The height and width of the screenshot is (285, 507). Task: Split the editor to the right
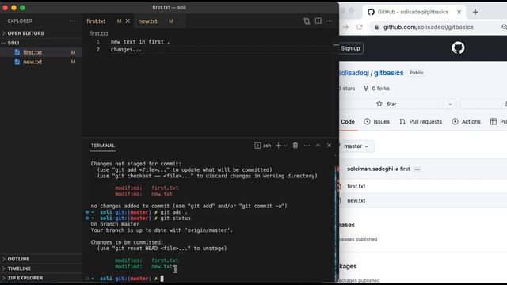point(318,21)
